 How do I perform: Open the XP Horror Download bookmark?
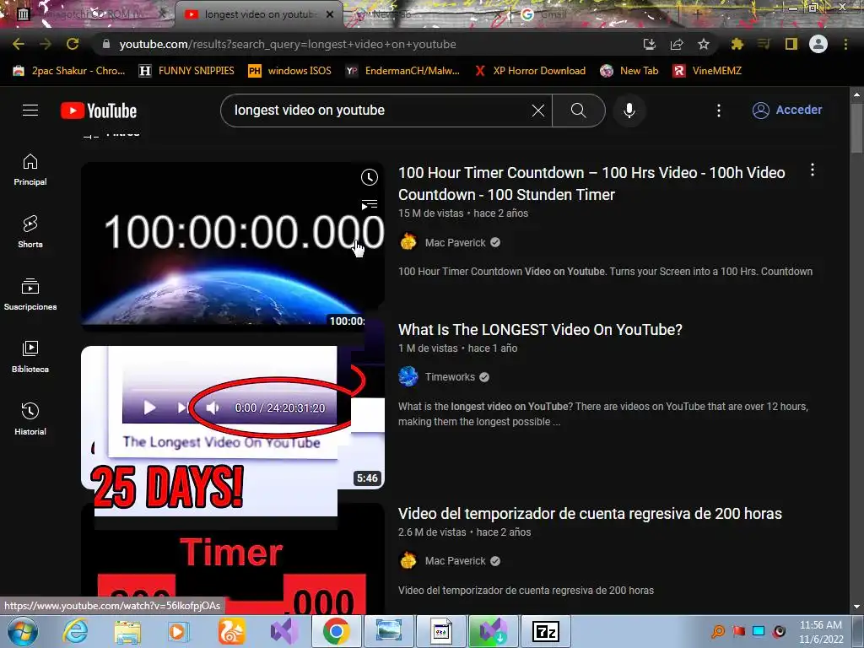point(530,71)
